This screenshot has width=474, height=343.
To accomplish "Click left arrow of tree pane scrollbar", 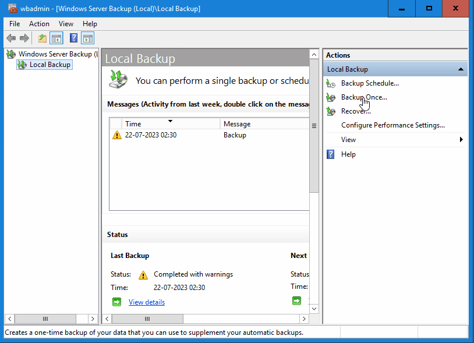I will pos(10,319).
